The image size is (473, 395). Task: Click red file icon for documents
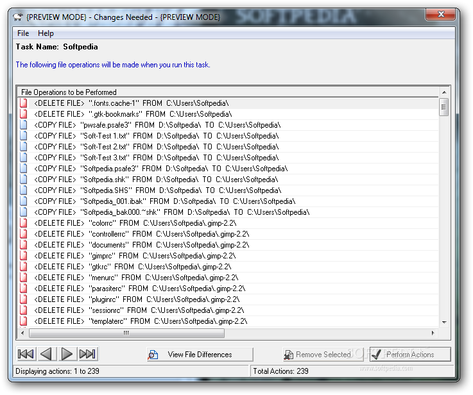[24, 245]
